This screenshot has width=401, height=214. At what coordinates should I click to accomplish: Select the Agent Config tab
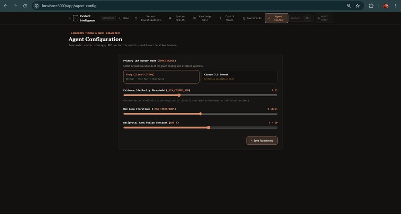pyautogui.click(x=276, y=18)
